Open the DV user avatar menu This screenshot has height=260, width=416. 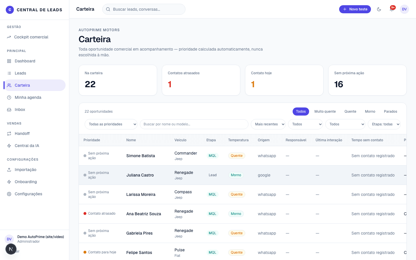[x=404, y=9]
